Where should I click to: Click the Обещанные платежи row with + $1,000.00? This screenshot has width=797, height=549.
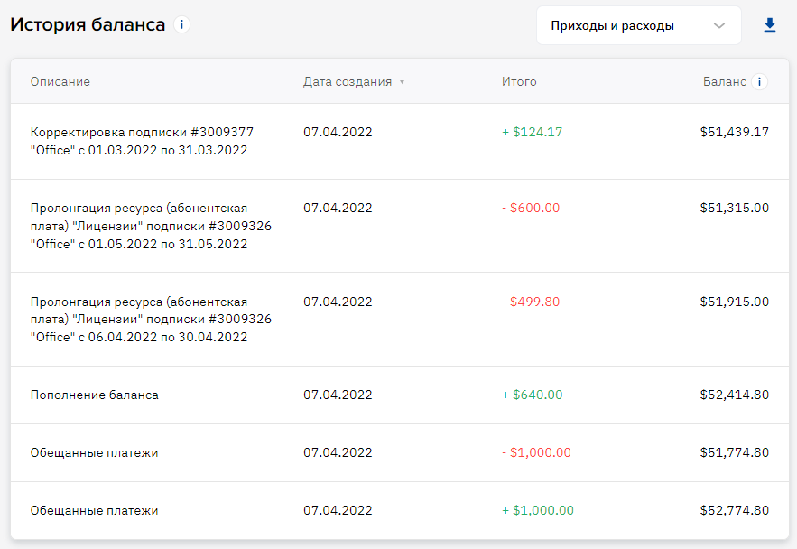point(400,510)
